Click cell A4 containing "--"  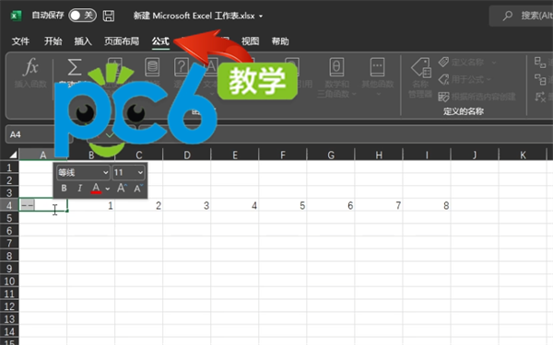coord(42,205)
